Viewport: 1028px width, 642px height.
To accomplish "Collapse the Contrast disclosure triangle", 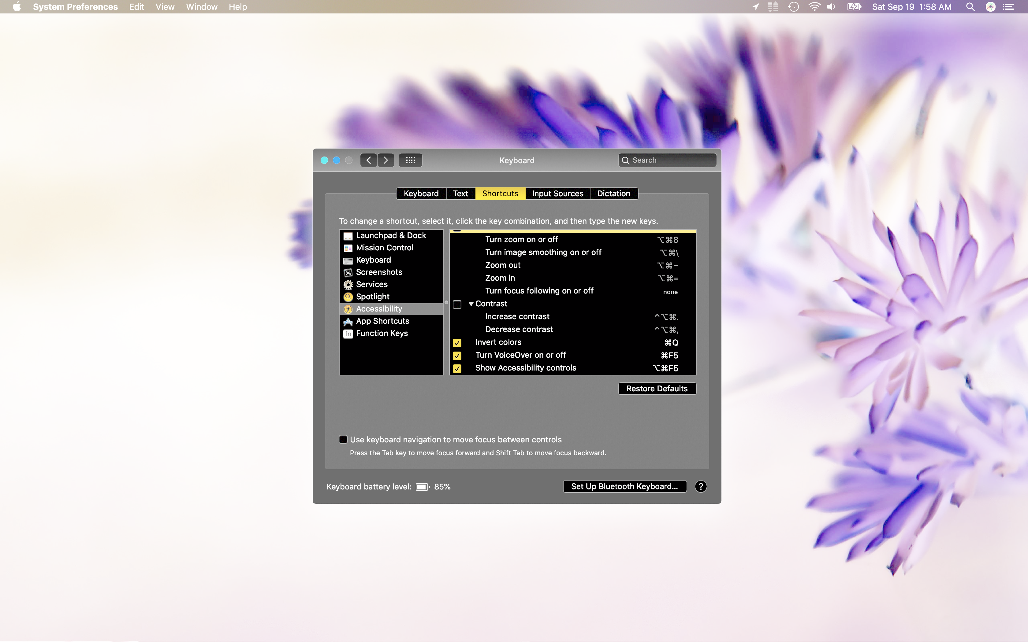I will point(471,304).
